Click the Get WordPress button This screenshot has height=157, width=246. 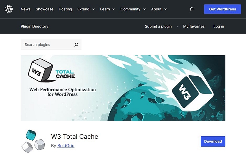coord(223,9)
